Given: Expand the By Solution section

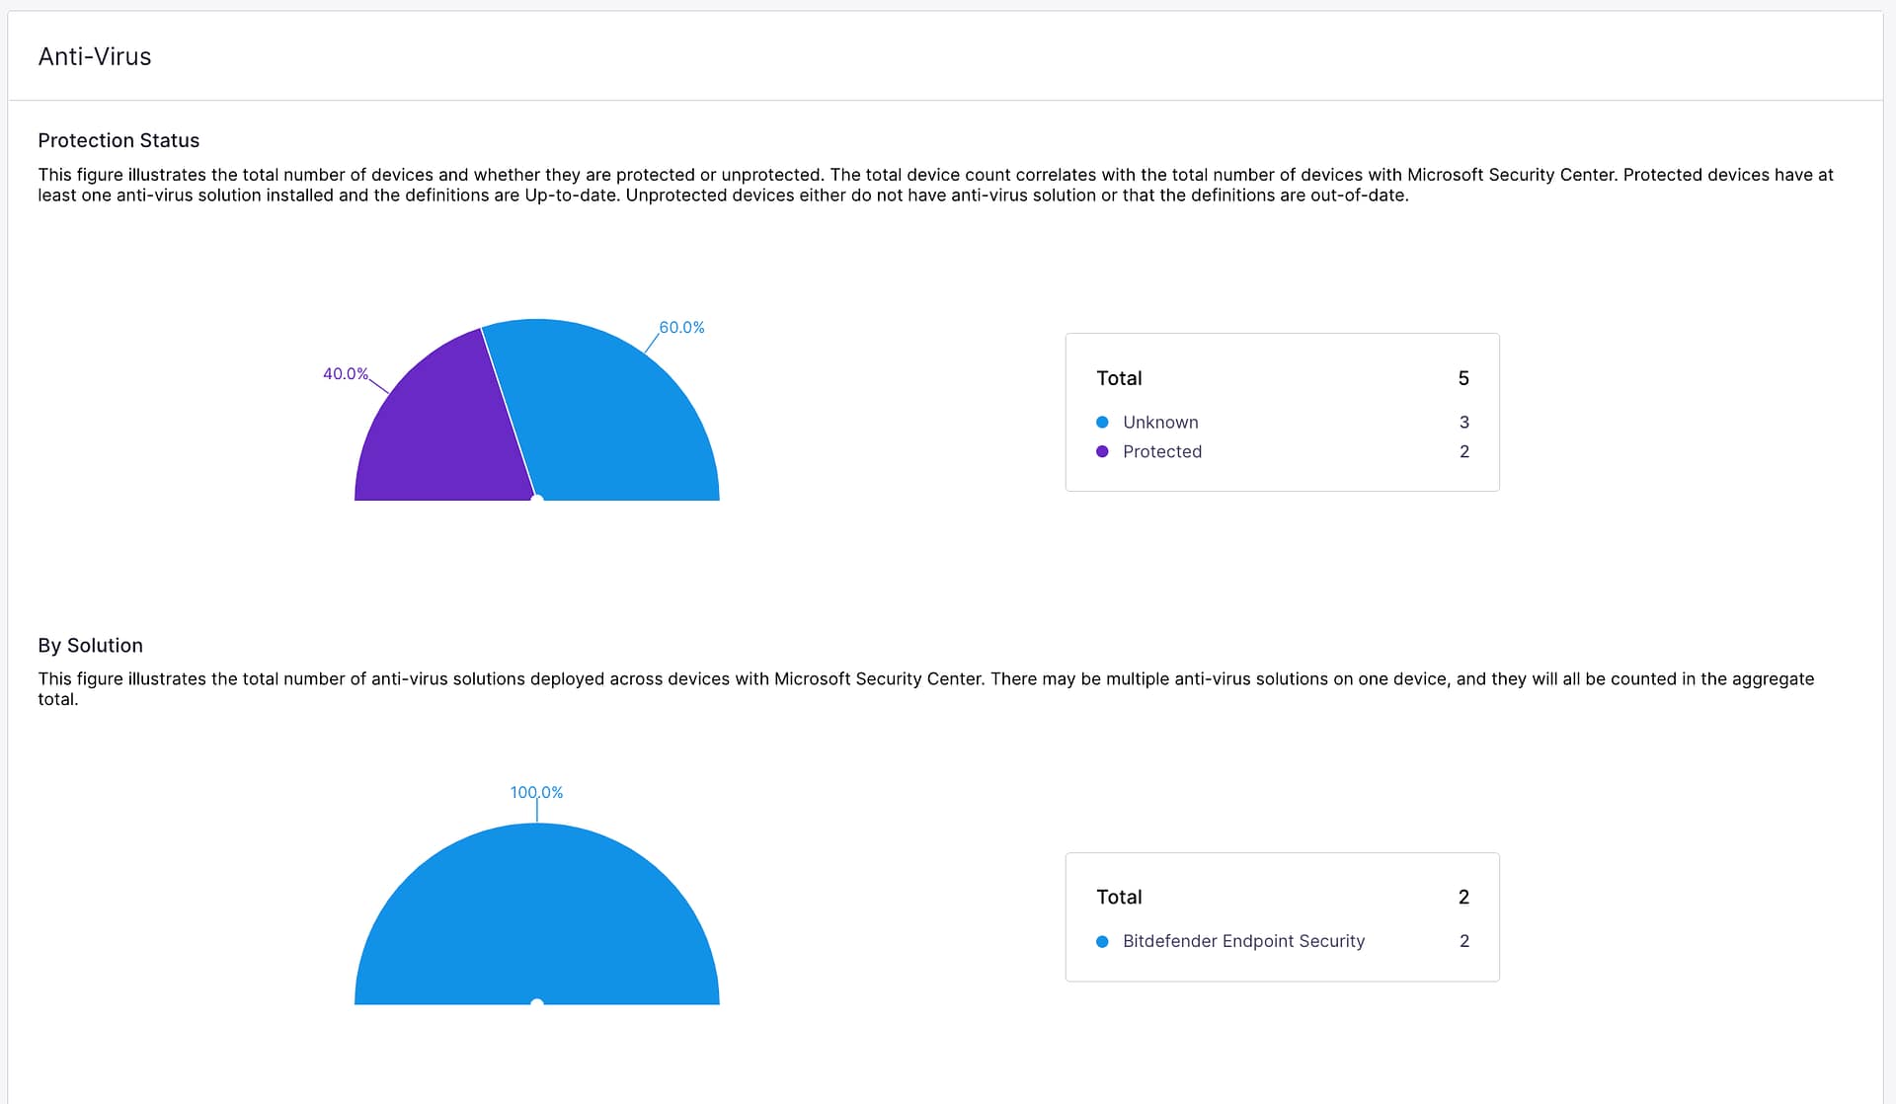Looking at the screenshot, I should (90, 645).
